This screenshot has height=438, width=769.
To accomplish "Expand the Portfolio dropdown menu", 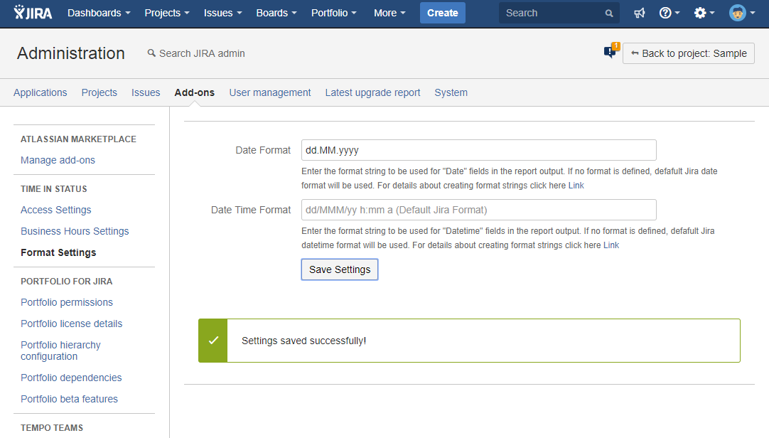I will (333, 13).
